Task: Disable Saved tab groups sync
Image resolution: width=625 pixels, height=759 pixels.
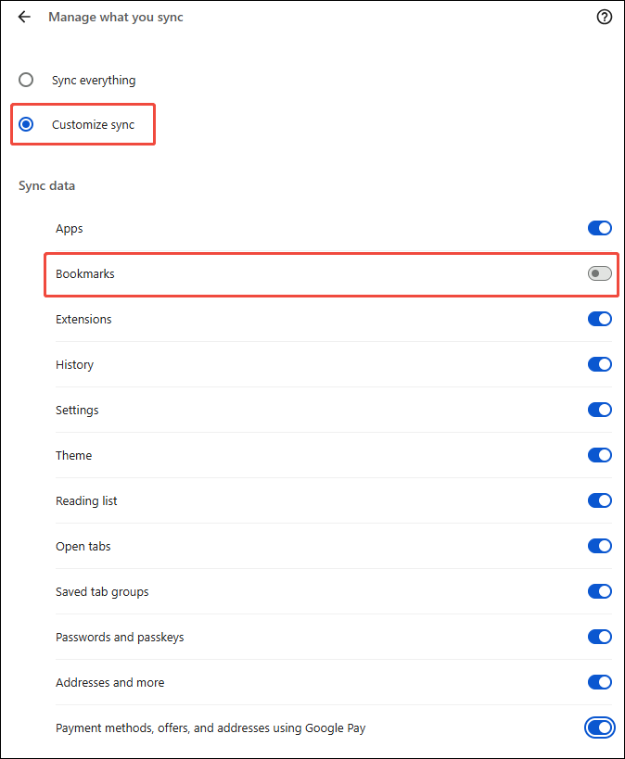Action: click(x=600, y=591)
